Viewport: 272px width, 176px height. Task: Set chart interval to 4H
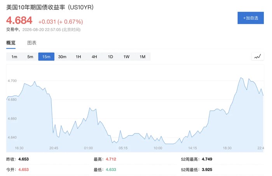coord(94,57)
